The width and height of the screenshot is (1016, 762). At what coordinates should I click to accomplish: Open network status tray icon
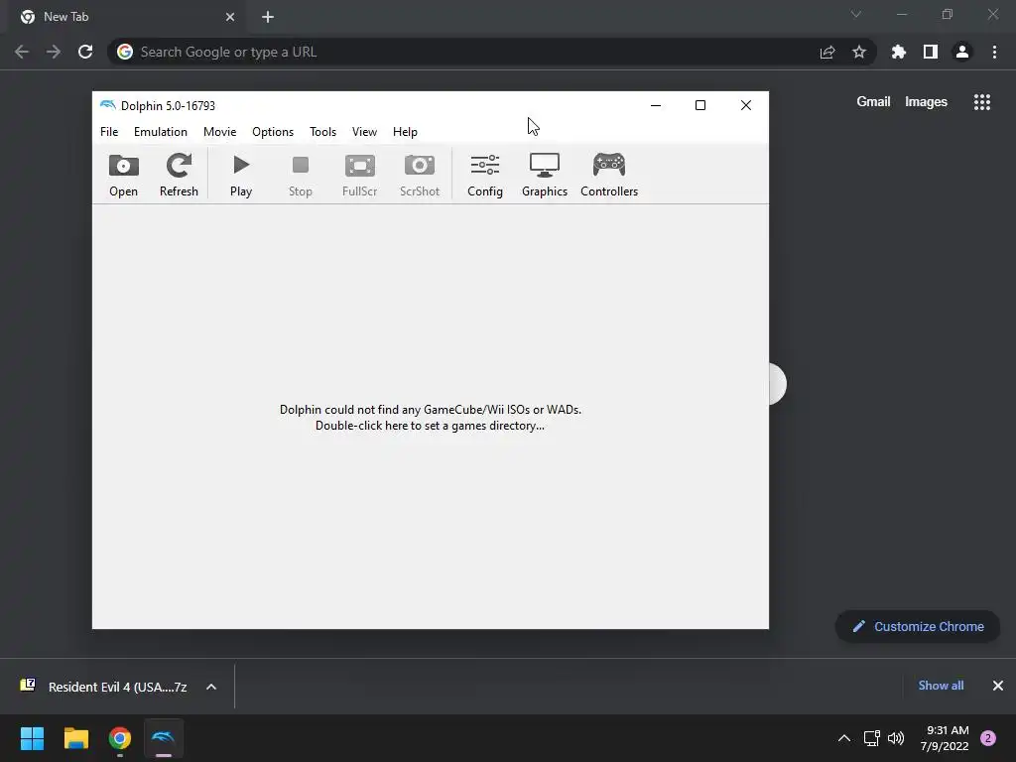pyautogui.click(x=872, y=738)
